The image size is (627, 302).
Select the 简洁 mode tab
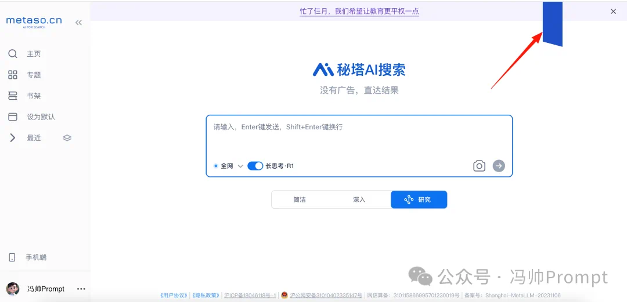300,200
